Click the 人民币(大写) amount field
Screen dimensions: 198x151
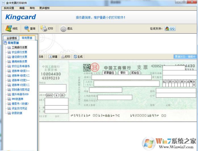127,84
